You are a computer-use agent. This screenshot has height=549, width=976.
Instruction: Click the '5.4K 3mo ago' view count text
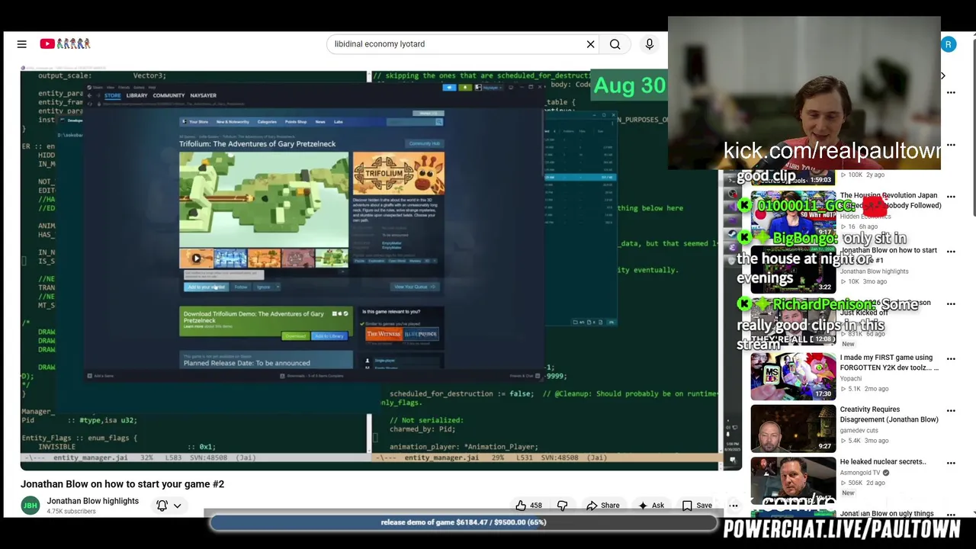pos(864,441)
